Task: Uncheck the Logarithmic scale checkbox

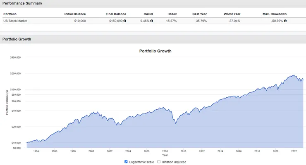Action: click(126, 162)
